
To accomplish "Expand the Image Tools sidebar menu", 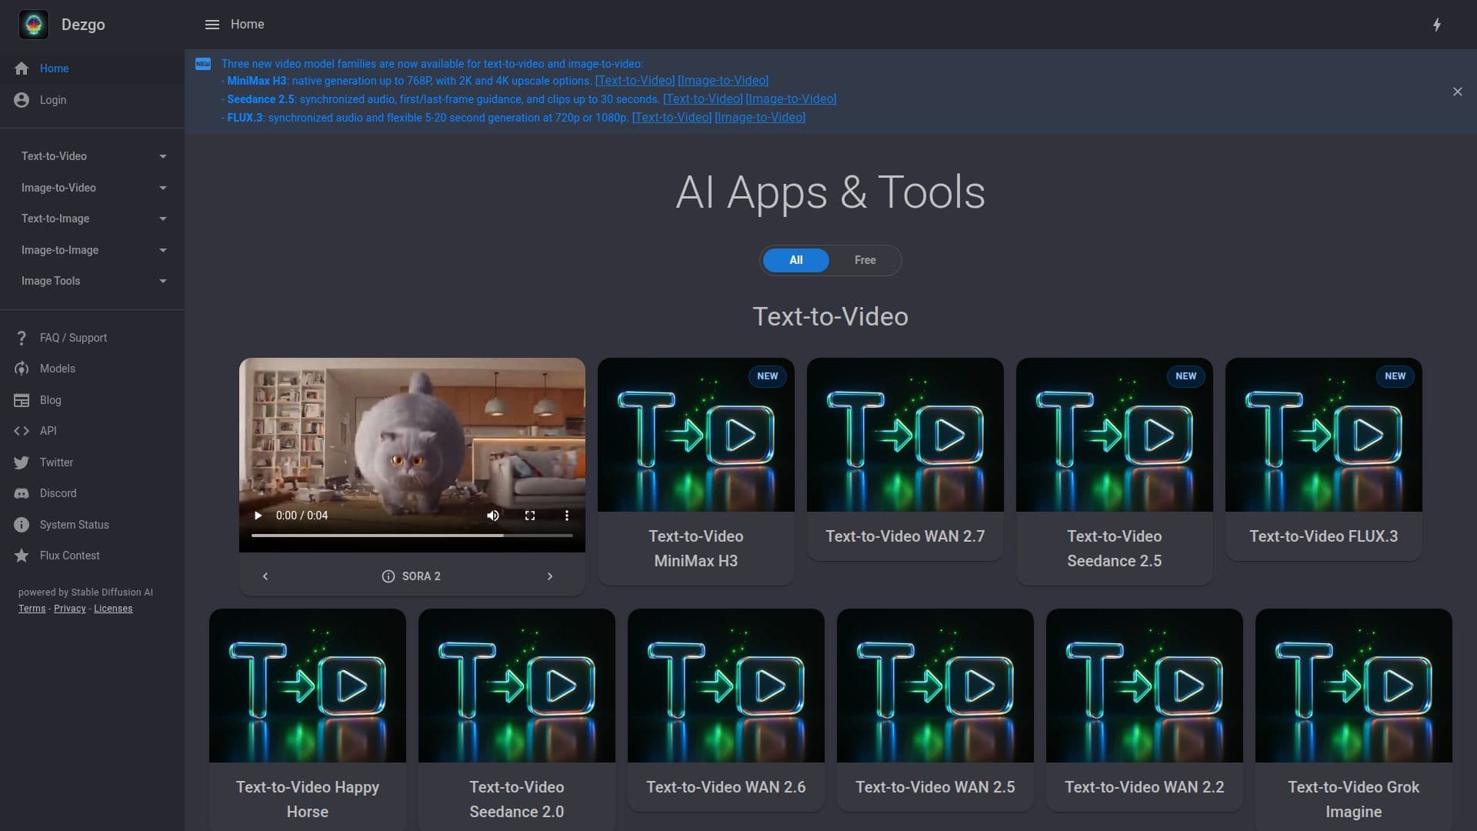I will pyautogui.click(x=92, y=281).
